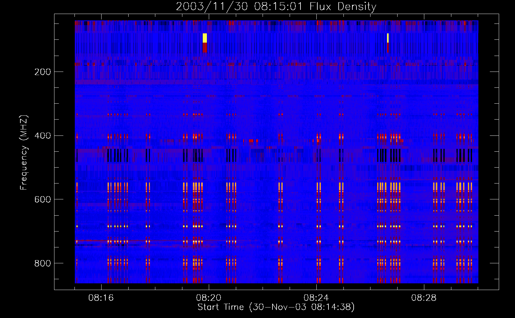Click the bright yellow burst near 08:20
This screenshot has width=515, height=318.
point(205,38)
